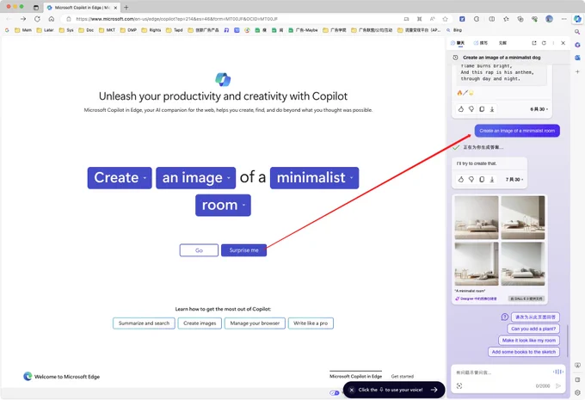Viewport: 585px width, 400px height.
Task: Select the Microsoft Copilot in Edge tab
Action: coord(355,376)
